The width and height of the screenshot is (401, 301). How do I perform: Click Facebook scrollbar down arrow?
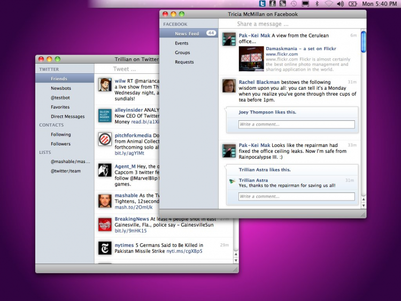click(364, 205)
